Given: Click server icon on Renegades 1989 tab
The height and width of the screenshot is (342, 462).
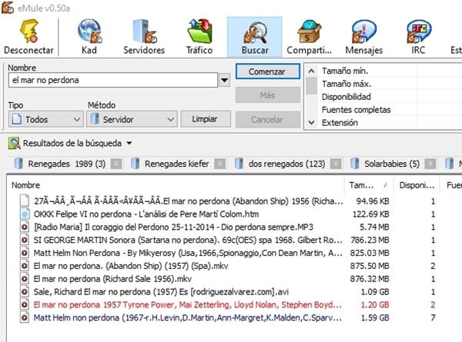Looking at the screenshot, I should pyautogui.click(x=18, y=164).
